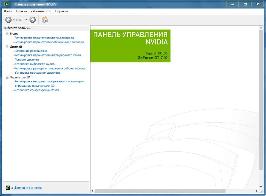Viewport: 266px width, 196px height.
Task: Open Установка цифрового аудио
Action: [x=35, y=64]
